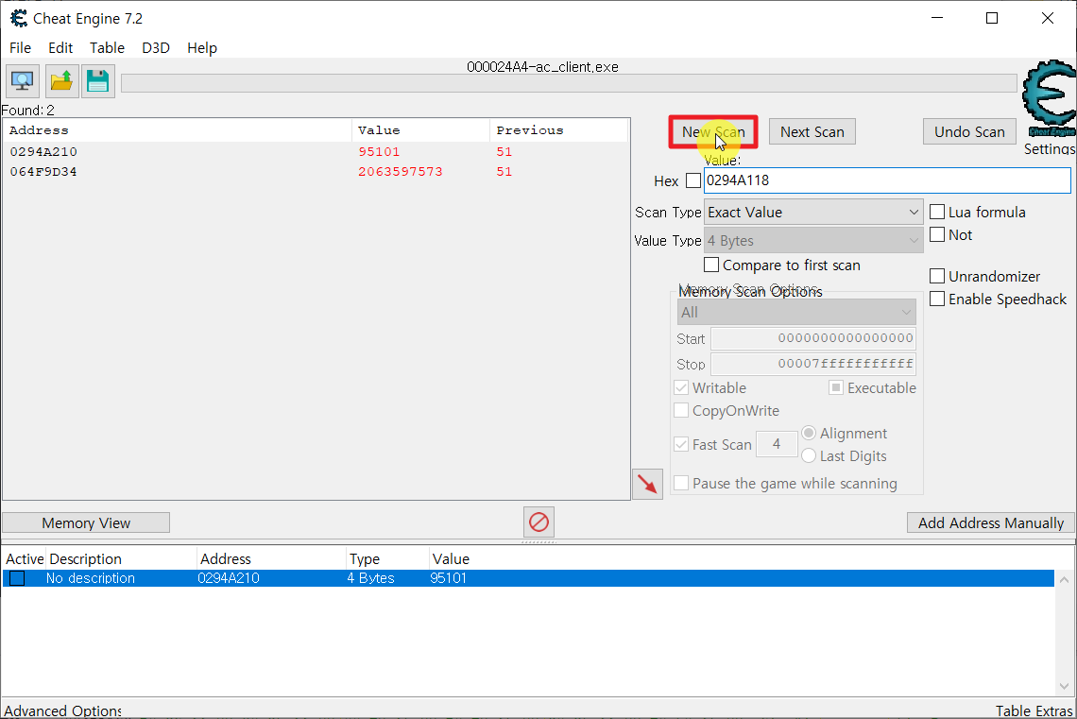
Task: Click the Next Scan button
Action: (x=812, y=132)
